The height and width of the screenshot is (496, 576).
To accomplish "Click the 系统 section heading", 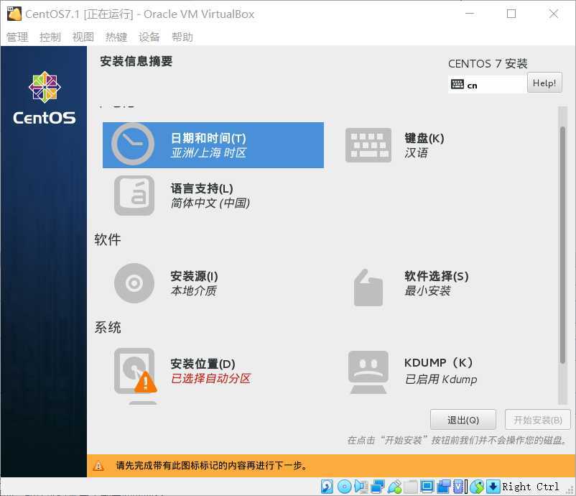I will coord(107,327).
